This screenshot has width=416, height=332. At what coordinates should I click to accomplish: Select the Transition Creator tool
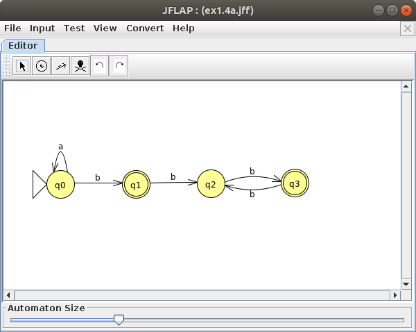[x=61, y=66]
